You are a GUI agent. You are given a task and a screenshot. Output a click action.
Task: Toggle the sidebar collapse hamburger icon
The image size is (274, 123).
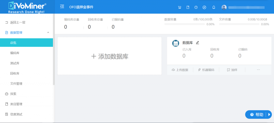tap(62, 7)
